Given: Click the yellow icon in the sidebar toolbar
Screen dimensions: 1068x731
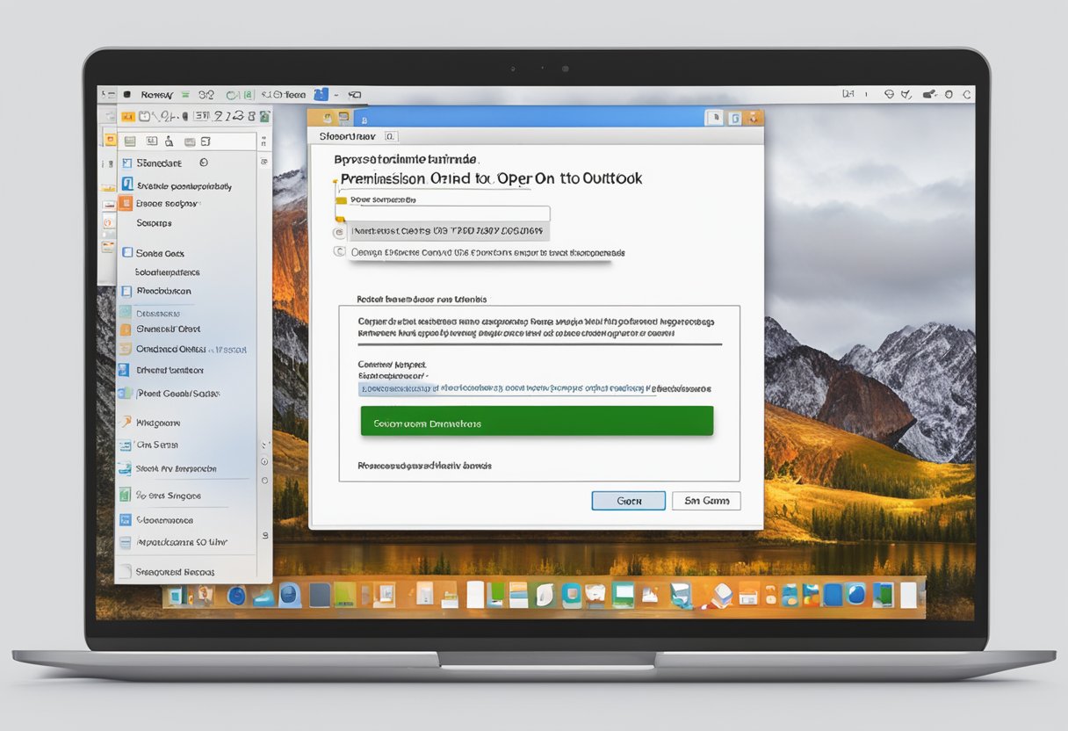Looking at the screenshot, I should tap(127, 116).
